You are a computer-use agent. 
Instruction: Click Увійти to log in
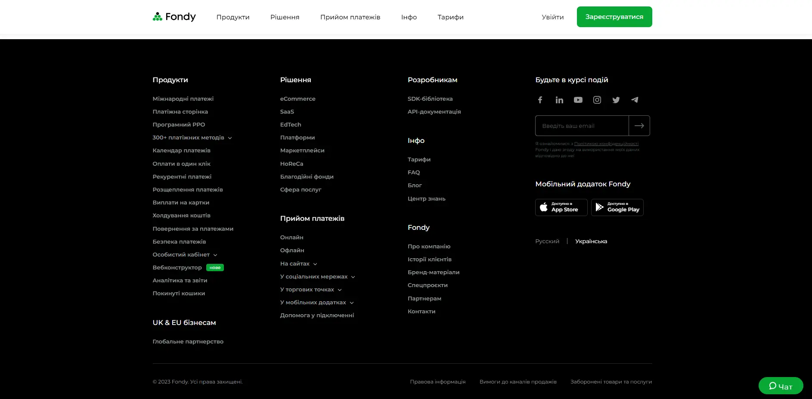(553, 17)
